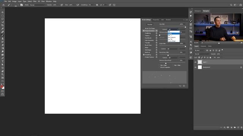Viewport: 243px width, 136px height.
Task: Enable the Brush Projection checkbox
Action: 159,67
